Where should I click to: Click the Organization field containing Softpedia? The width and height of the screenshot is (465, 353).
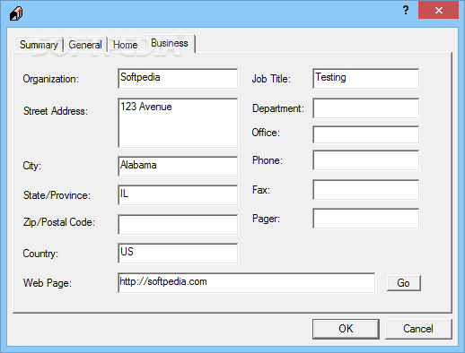tap(178, 78)
